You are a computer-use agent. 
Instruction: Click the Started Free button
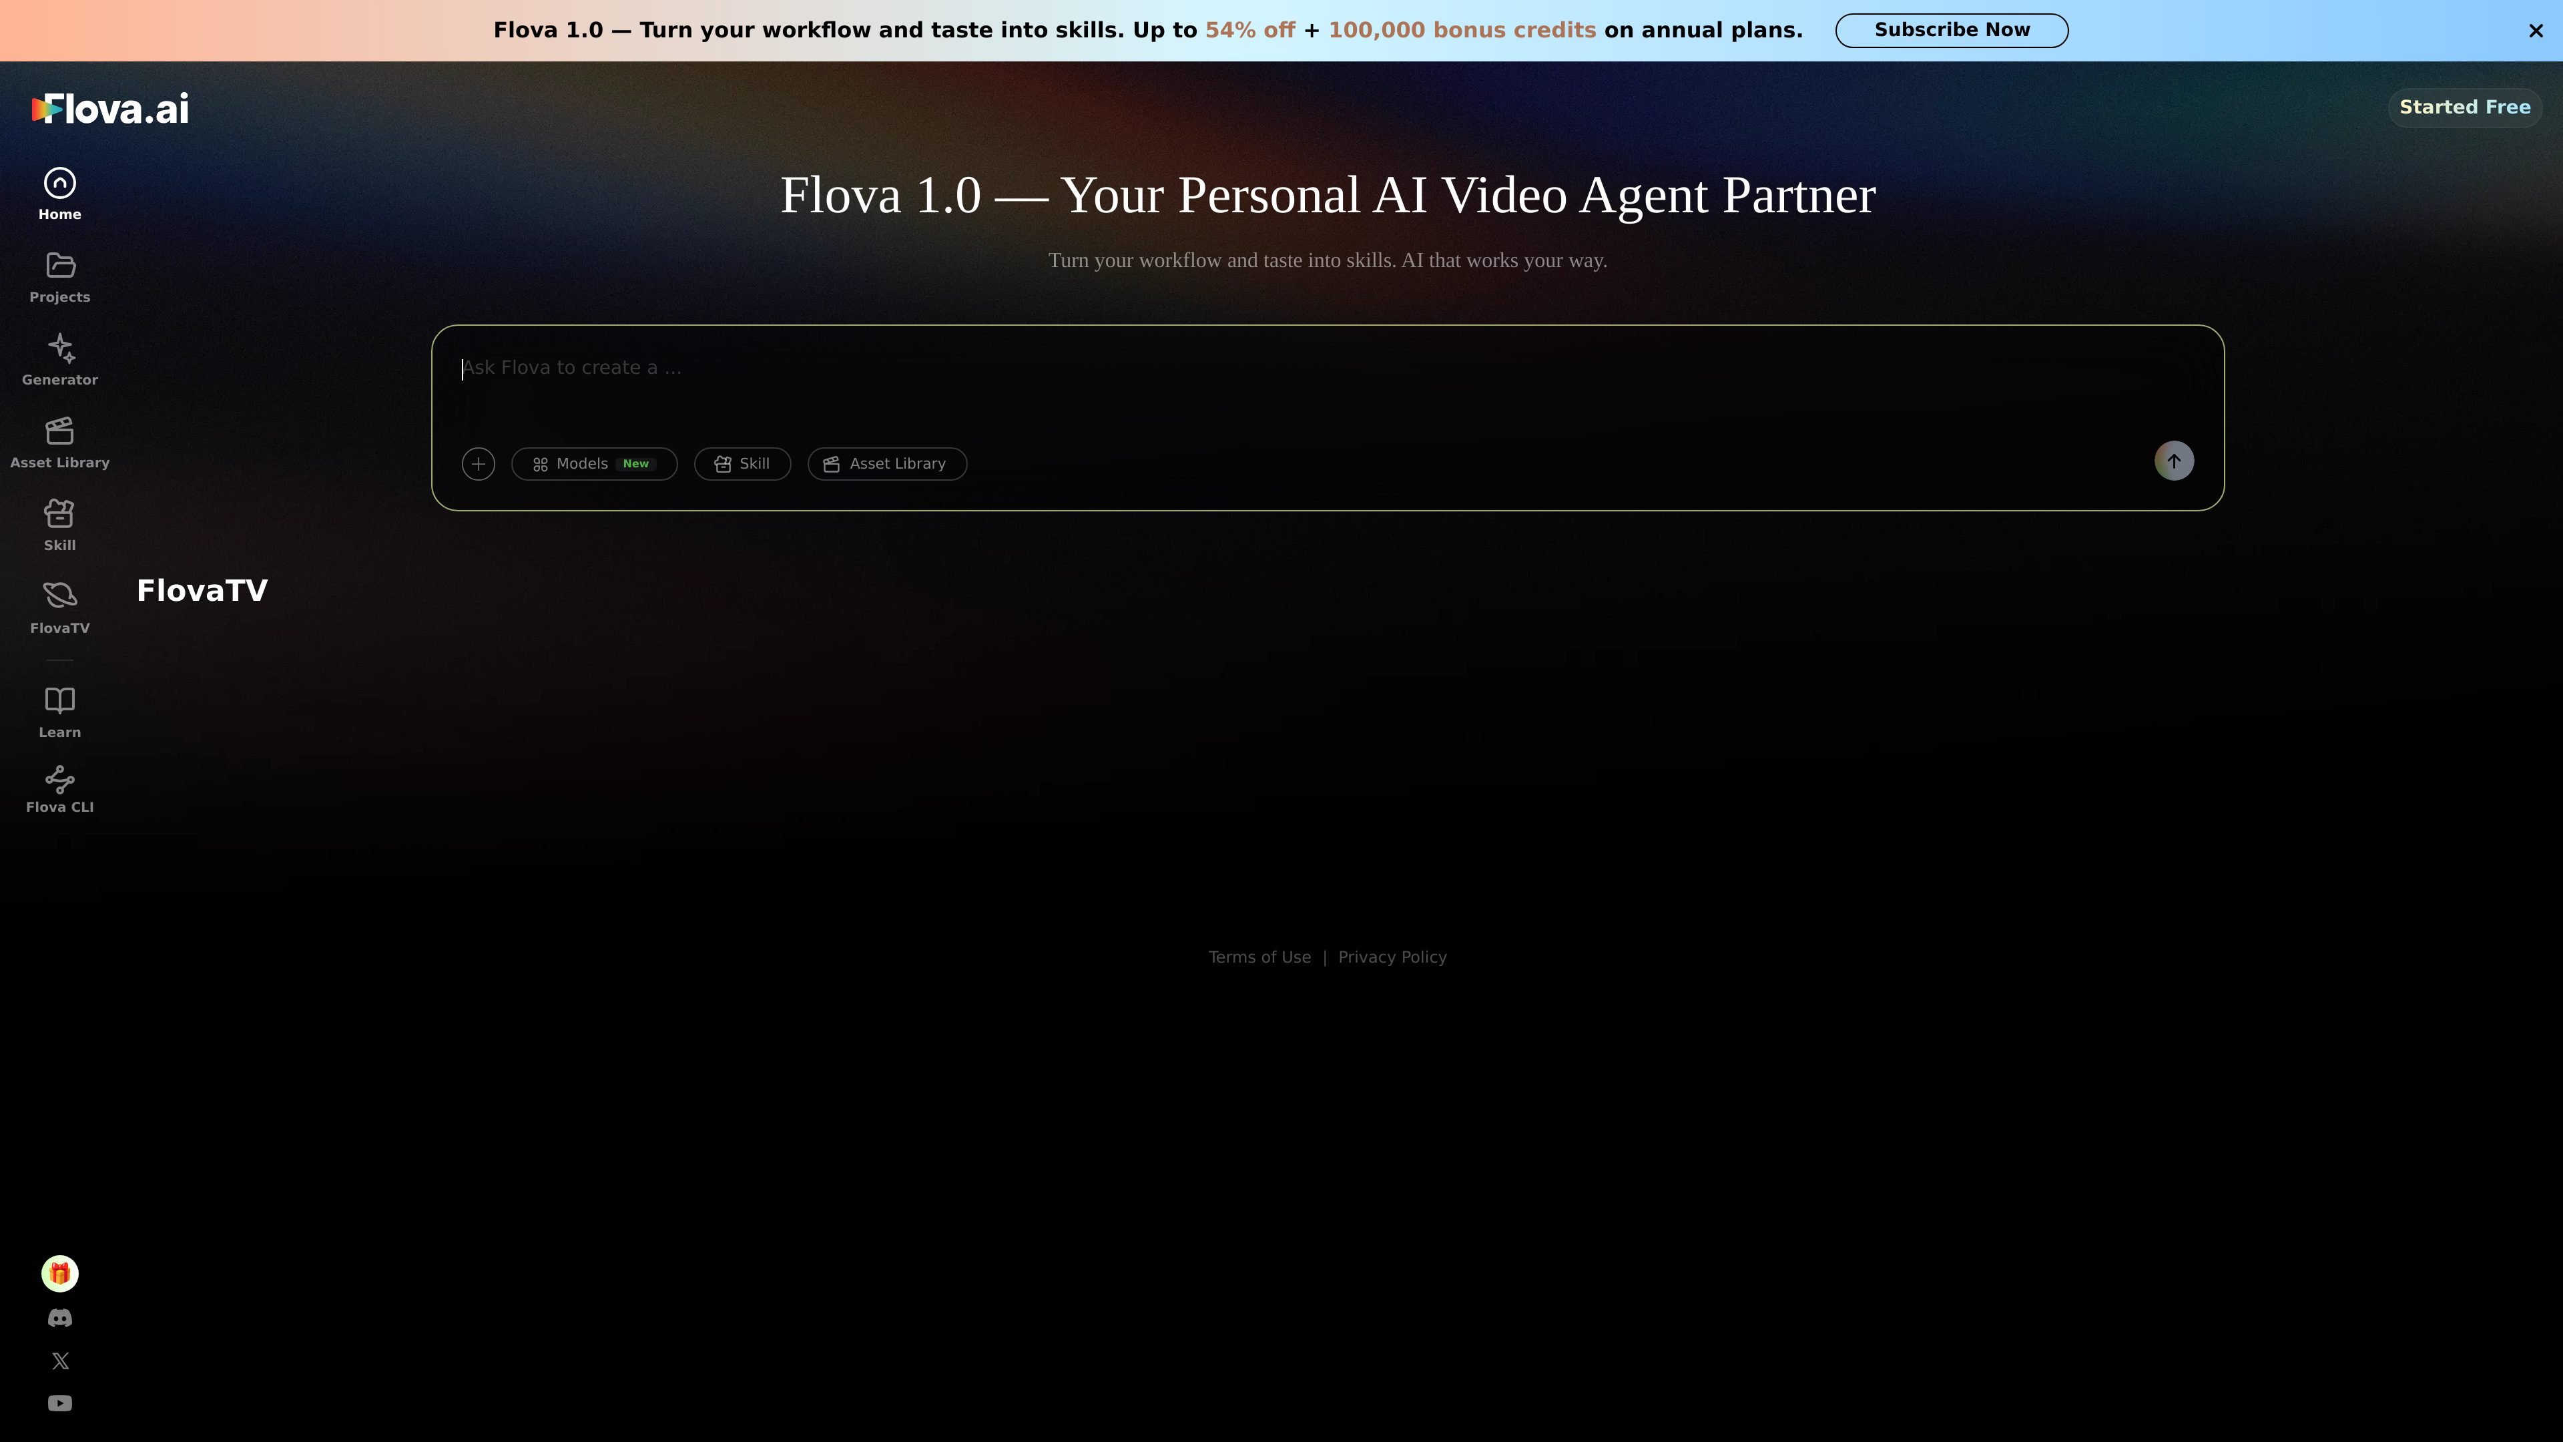[x=2464, y=107]
